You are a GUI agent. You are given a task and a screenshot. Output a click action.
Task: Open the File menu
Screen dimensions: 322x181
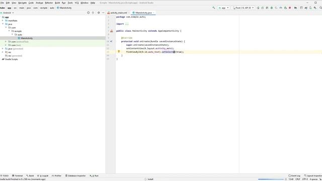(x=2, y=3)
